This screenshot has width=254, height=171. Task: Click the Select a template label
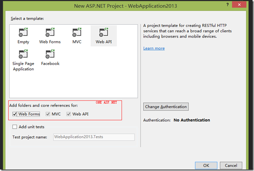click(x=27, y=18)
